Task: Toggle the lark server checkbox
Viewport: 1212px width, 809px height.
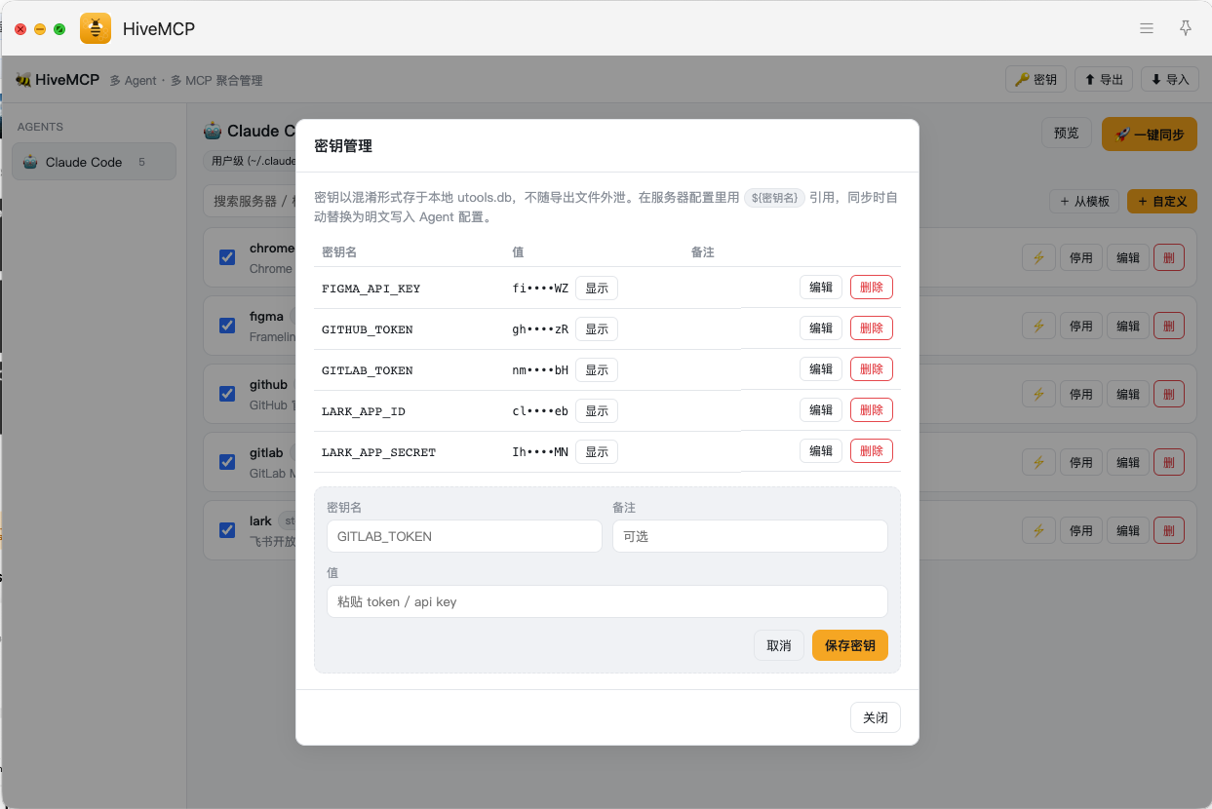Action: pyautogui.click(x=227, y=530)
